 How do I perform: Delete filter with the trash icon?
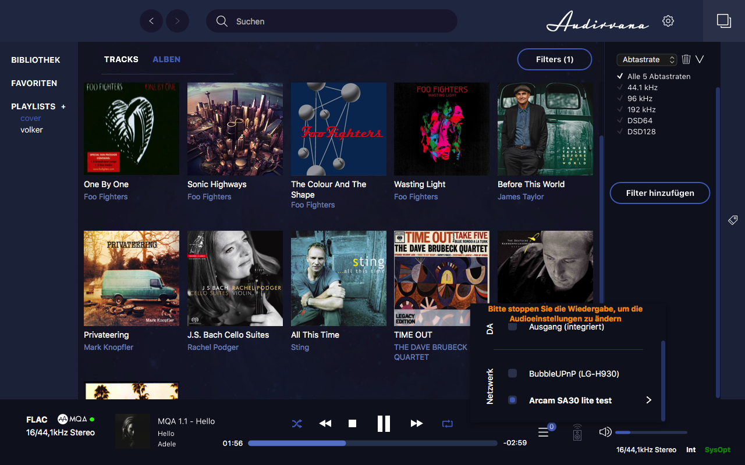pos(686,59)
